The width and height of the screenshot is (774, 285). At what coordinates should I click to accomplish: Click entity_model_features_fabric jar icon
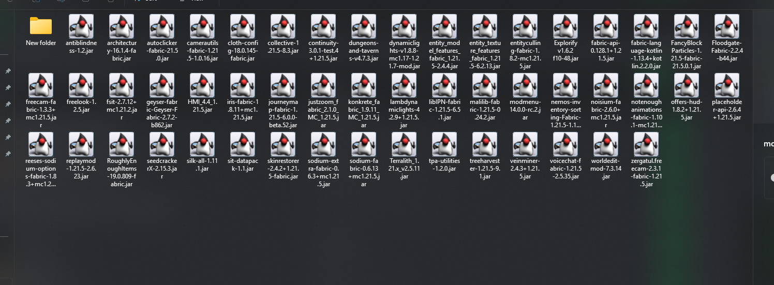(444, 26)
